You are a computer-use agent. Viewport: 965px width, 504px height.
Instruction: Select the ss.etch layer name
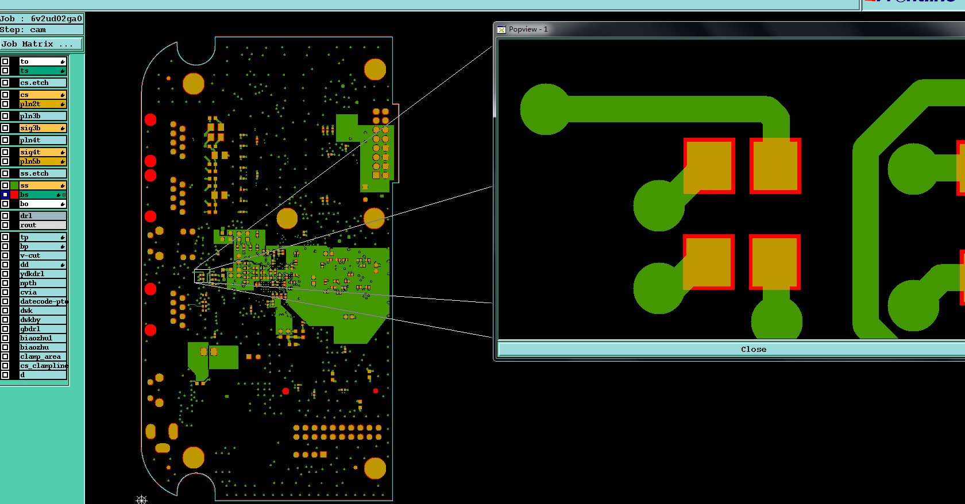coord(43,173)
